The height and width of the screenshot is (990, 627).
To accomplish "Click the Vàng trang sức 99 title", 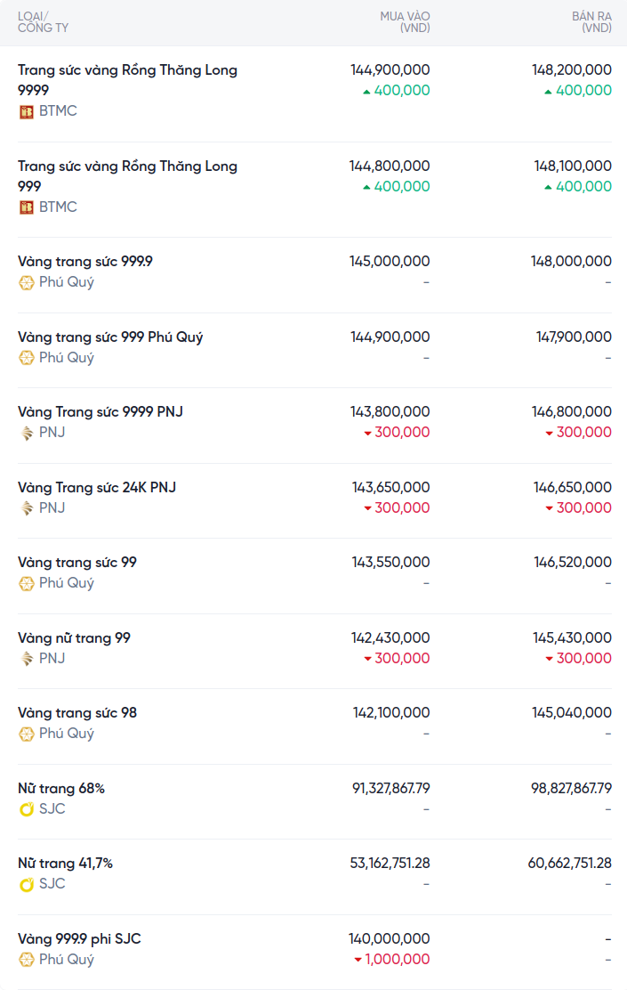I will point(77,563).
